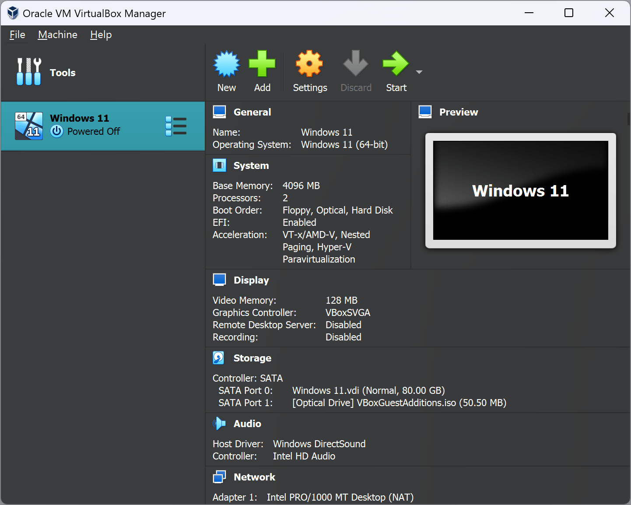
Task: Click the Windows 11 preview thumbnail
Action: click(521, 190)
